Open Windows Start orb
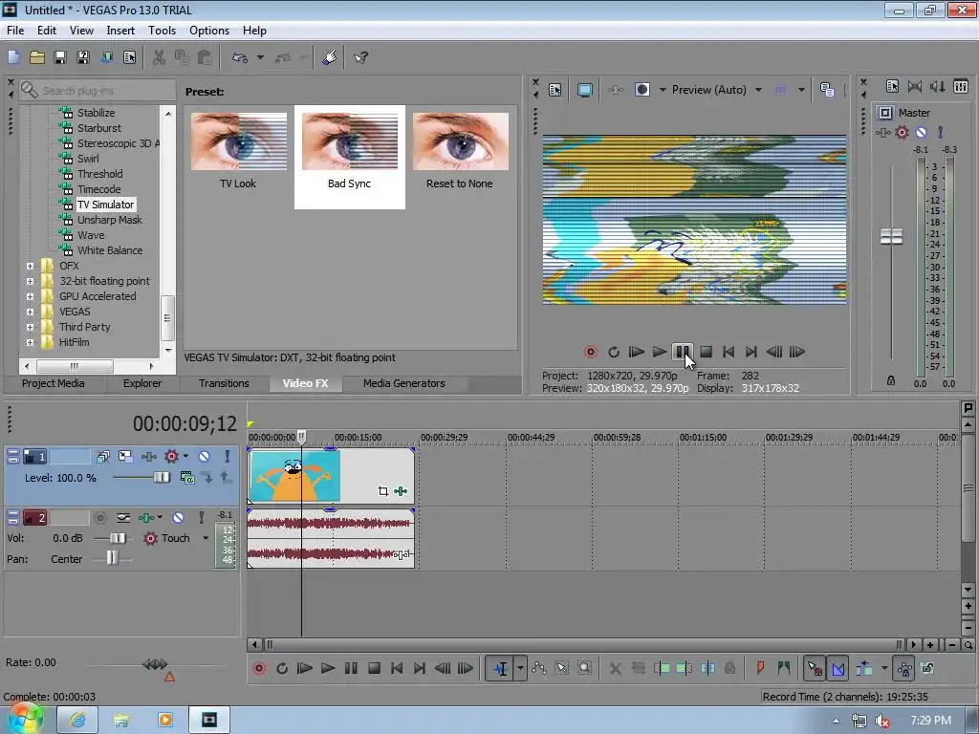This screenshot has height=734, width=979. [x=24, y=719]
